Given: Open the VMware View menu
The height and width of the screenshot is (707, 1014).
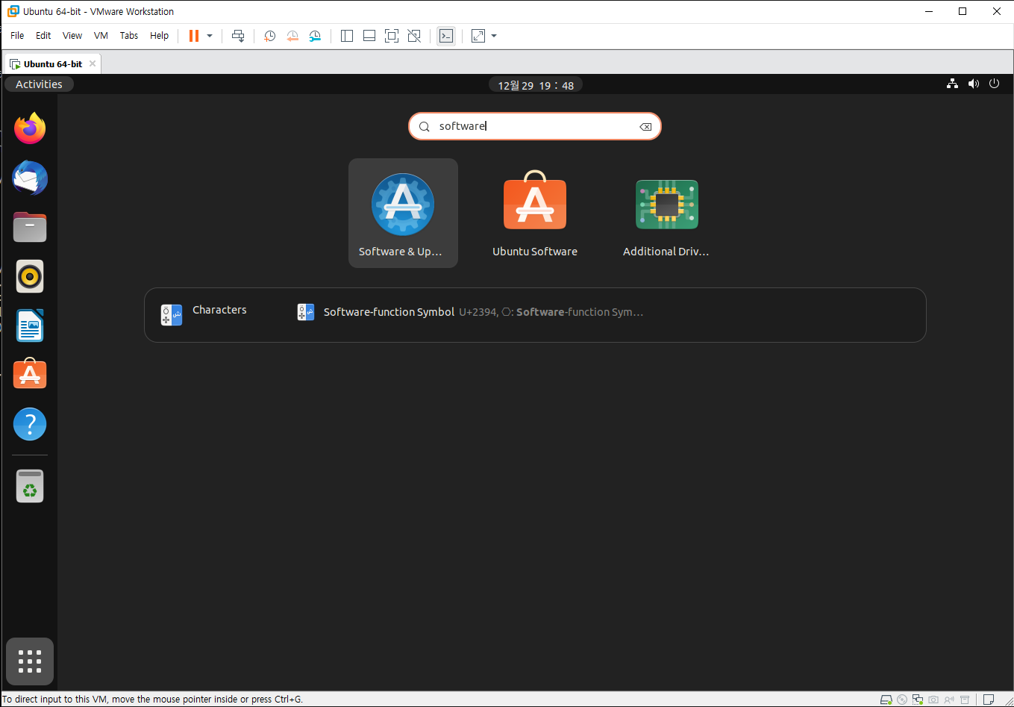Looking at the screenshot, I should click(72, 36).
